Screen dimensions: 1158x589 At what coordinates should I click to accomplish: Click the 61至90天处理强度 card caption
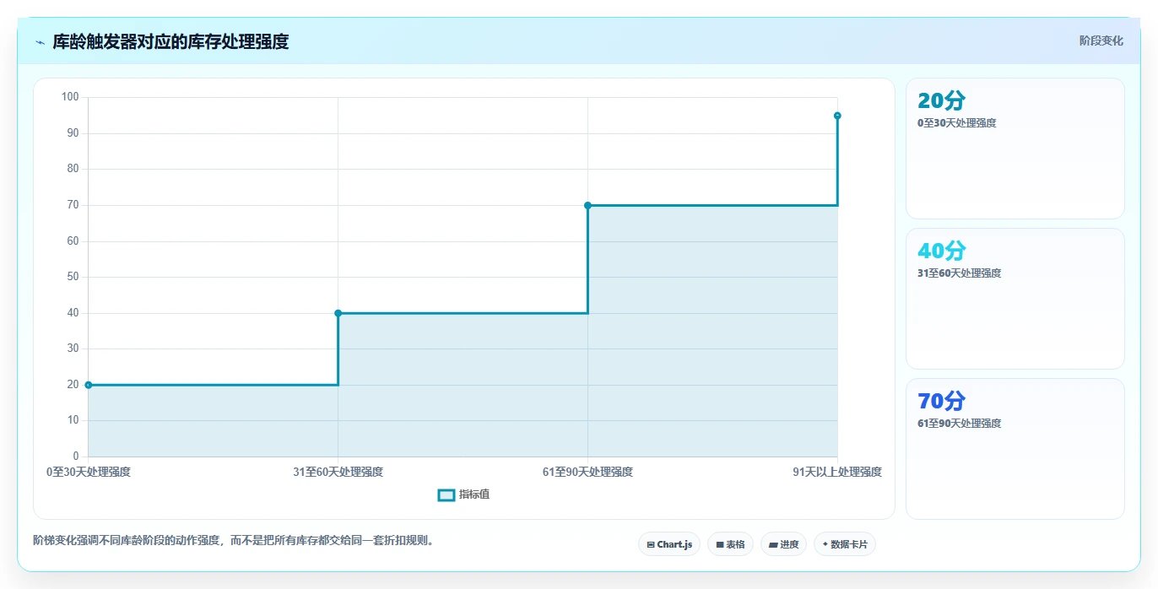coord(960,424)
